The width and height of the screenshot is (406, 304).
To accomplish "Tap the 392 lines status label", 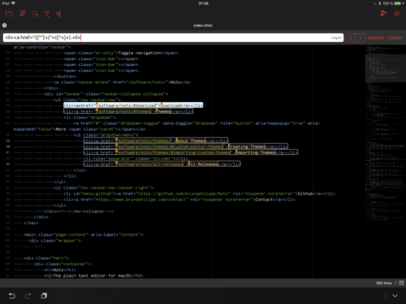I will [384, 283].
